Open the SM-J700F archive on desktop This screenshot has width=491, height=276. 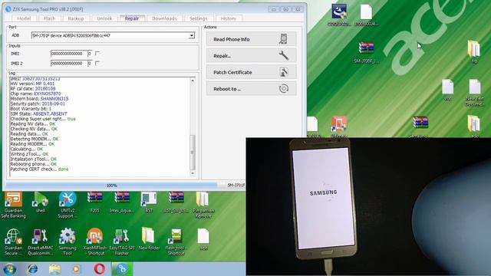366,53
